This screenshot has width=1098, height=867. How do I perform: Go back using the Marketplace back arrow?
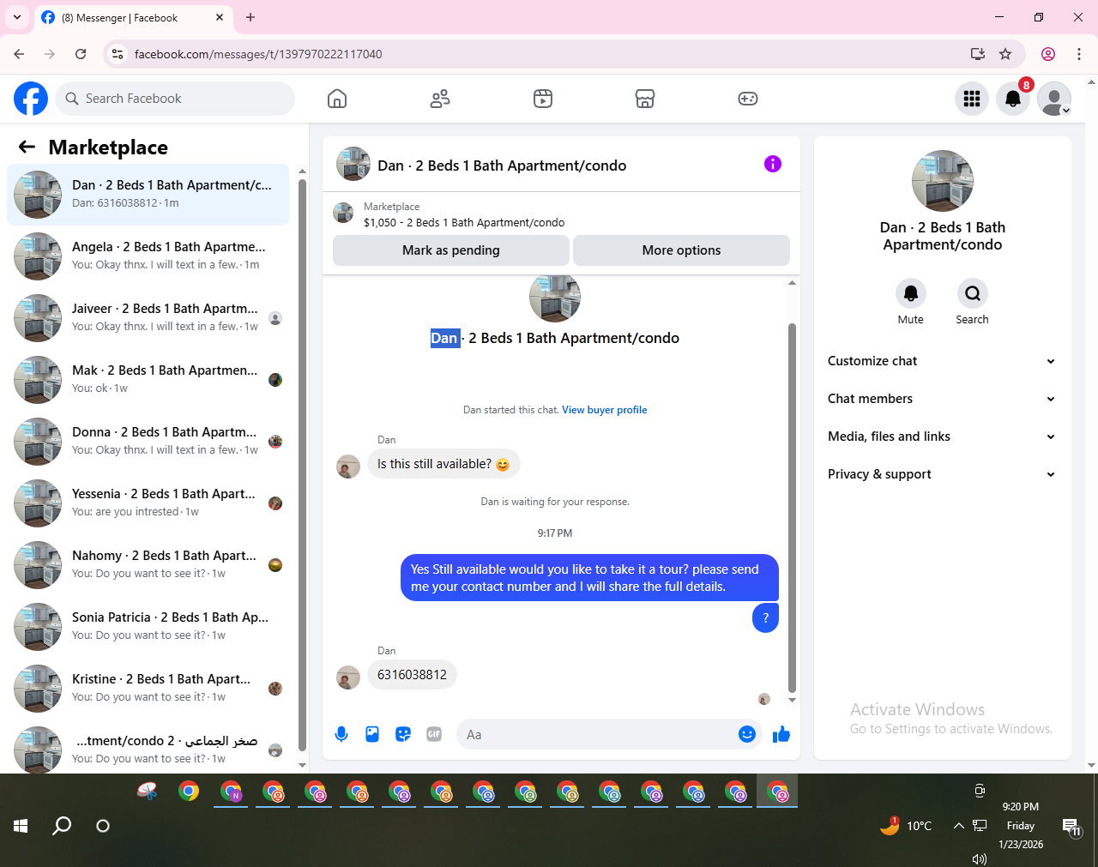click(x=27, y=147)
